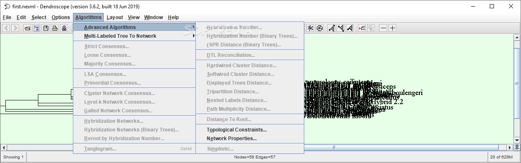Click the Save floppy disk icon
521x163 pixels.
click(x=46, y=28)
